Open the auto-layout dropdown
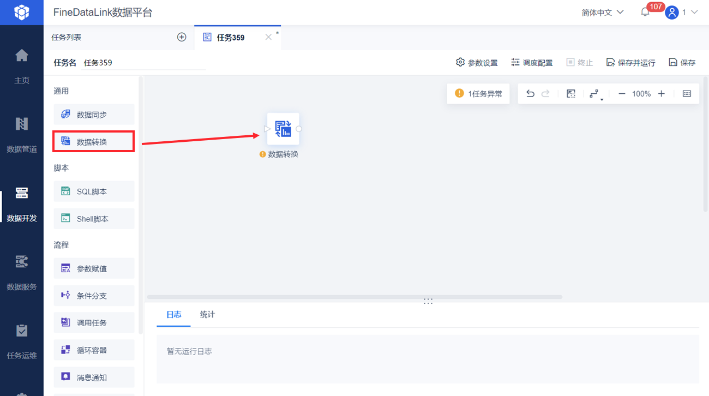This screenshot has height=396, width=709. pyautogui.click(x=596, y=94)
